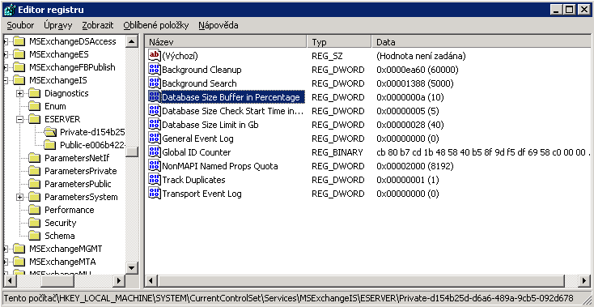This screenshot has height=307, width=594.
Task: Click the Global ID Counter binary icon
Action: [x=155, y=152]
